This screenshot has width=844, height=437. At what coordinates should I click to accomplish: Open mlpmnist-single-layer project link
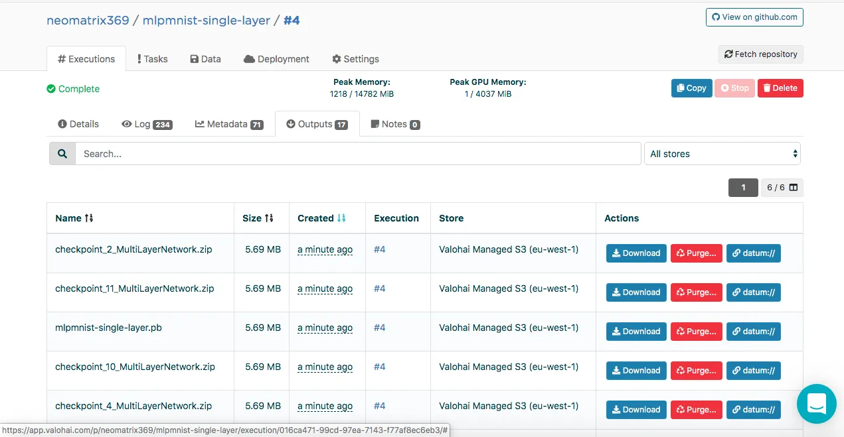pyautogui.click(x=207, y=21)
